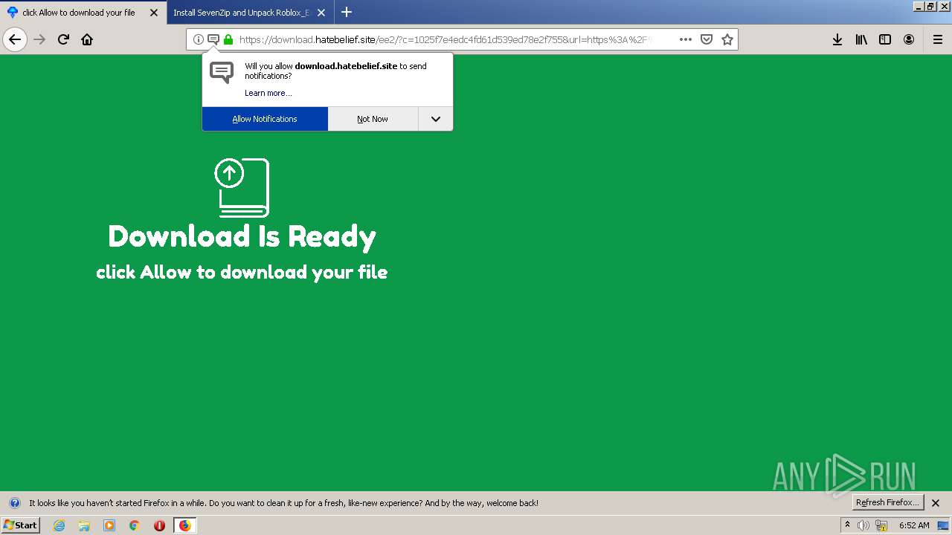Go back to the previous page
Image resolution: width=952 pixels, height=535 pixels.
[x=15, y=39]
